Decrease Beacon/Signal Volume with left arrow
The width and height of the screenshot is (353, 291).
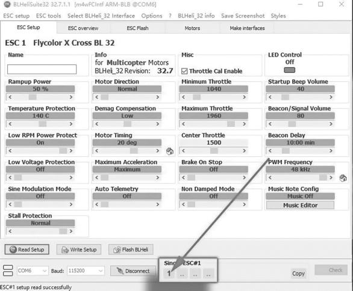click(x=270, y=124)
